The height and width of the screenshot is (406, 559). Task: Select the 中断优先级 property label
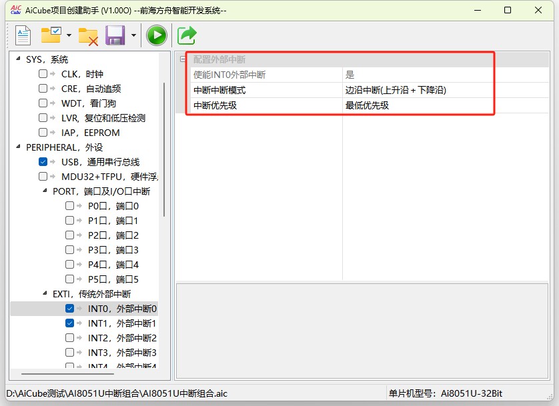(215, 105)
